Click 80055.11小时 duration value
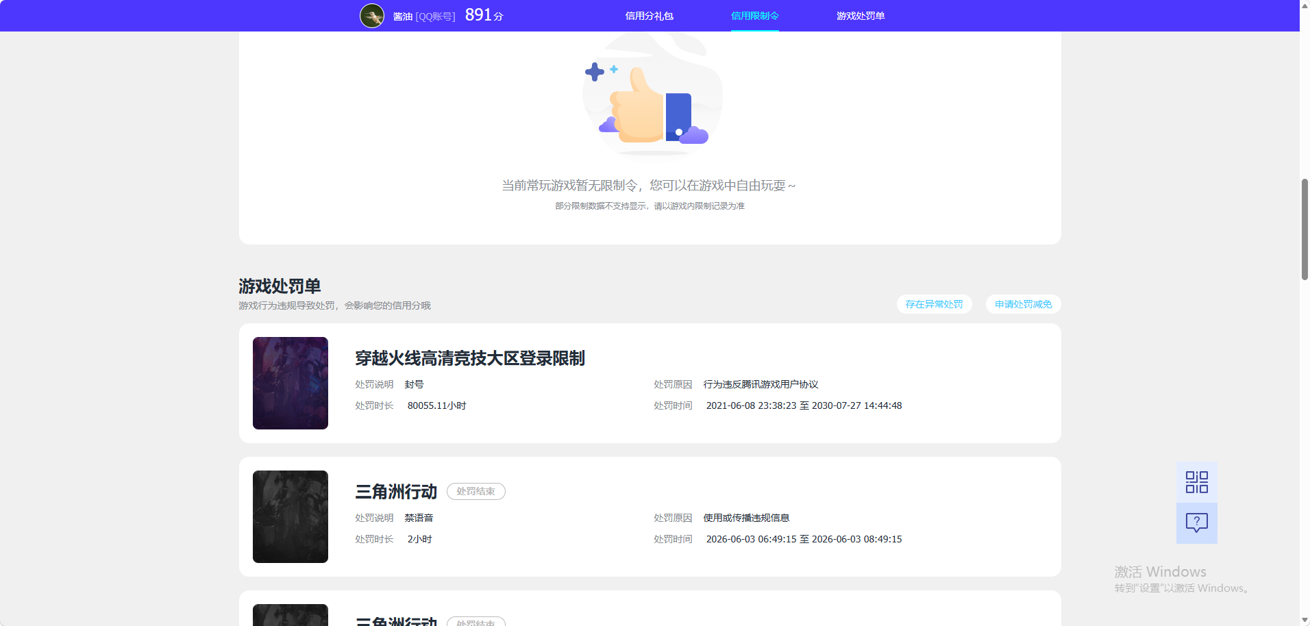 436,405
